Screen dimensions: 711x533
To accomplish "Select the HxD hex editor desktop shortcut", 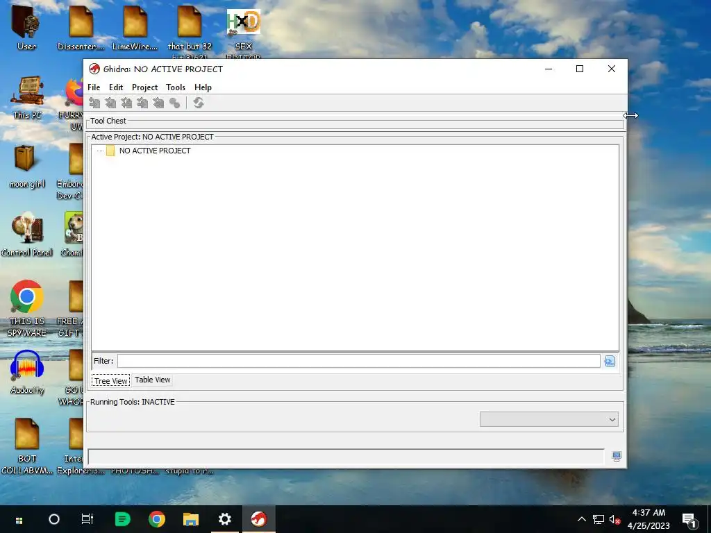I will click(244, 31).
